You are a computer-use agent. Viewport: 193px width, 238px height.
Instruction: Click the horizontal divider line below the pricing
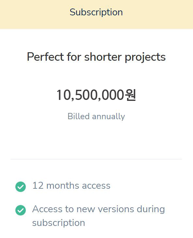tap(96, 159)
